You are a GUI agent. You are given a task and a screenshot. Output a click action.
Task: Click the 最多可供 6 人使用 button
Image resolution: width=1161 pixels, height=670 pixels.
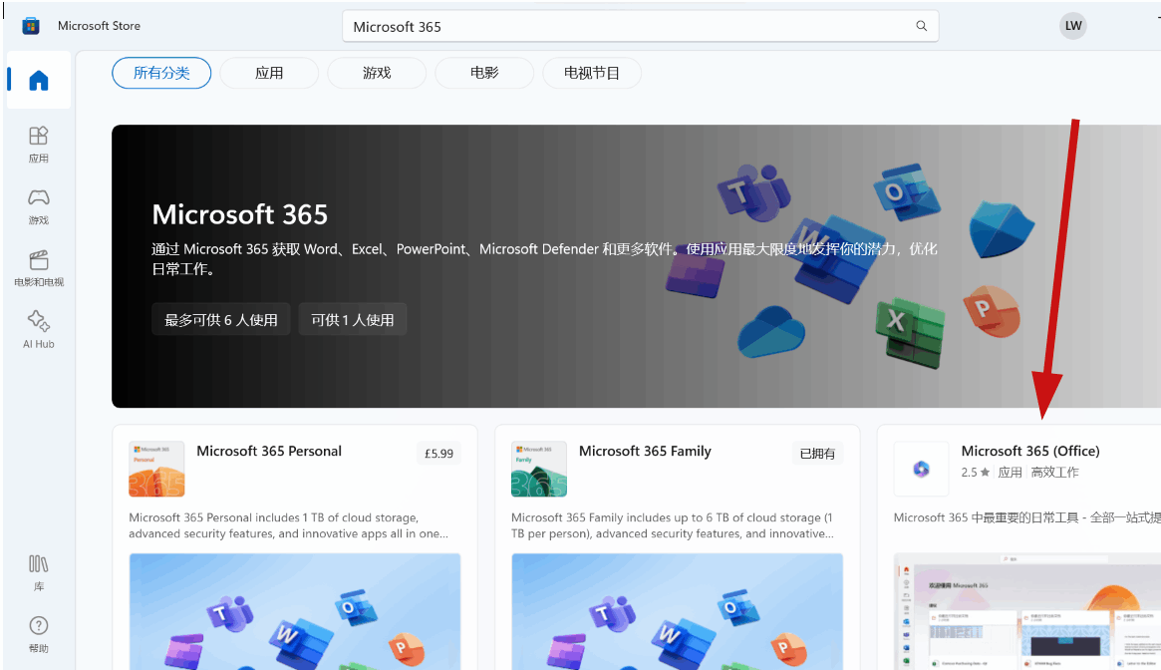click(220, 319)
